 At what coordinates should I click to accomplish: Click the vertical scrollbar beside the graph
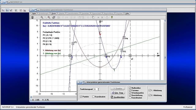[x=165, y=50]
